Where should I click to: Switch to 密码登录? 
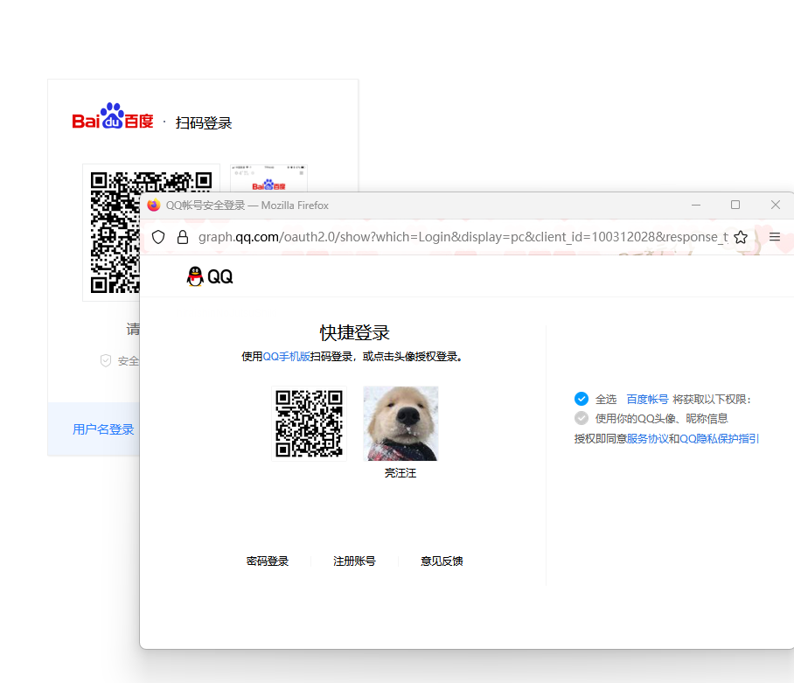(x=268, y=561)
